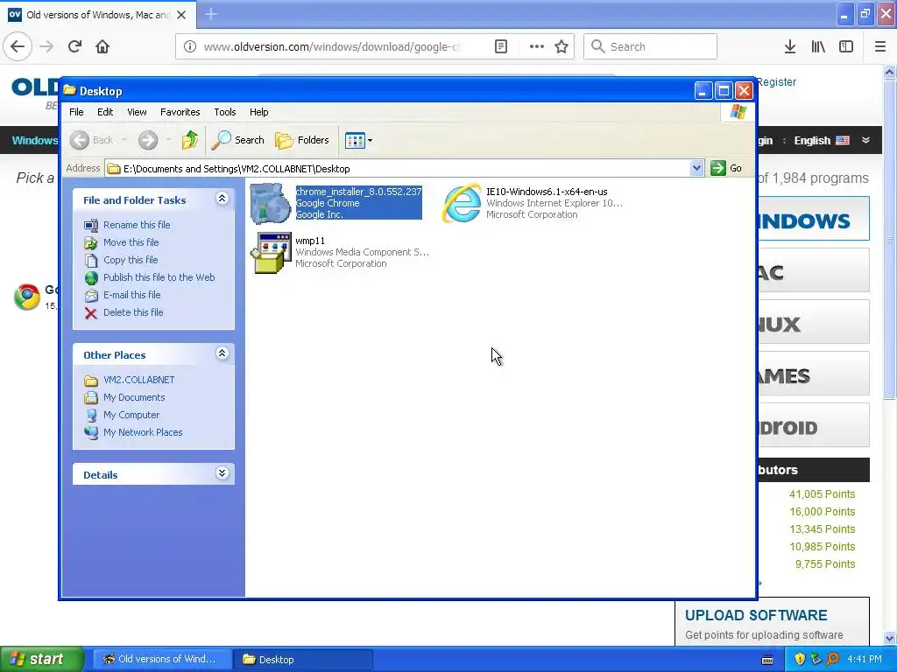Screen dimensions: 897x672
Task: Click the Explorer Back button
Action: [x=92, y=140]
